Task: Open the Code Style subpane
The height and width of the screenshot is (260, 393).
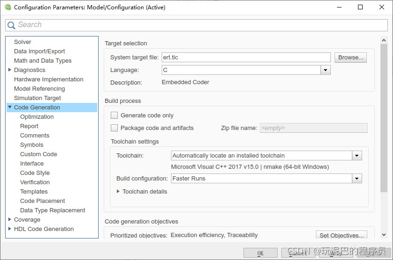Action: (x=35, y=173)
